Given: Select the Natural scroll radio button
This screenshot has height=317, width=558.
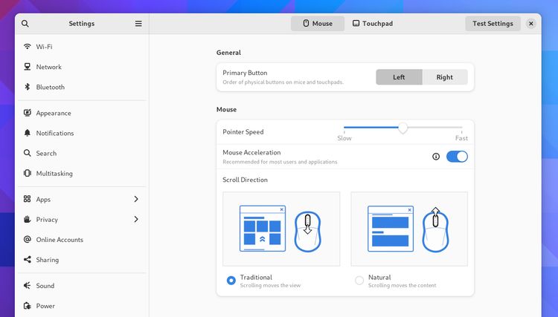Looking at the screenshot, I should (x=359, y=281).
